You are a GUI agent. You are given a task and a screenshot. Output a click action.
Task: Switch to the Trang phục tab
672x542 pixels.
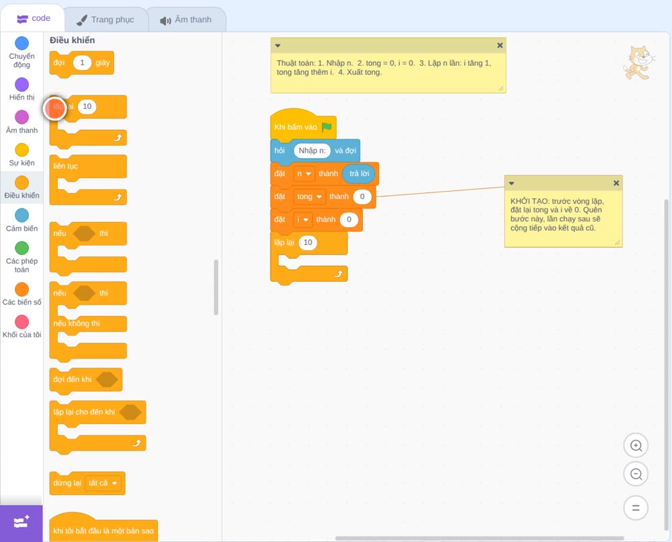click(x=106, y=20)
